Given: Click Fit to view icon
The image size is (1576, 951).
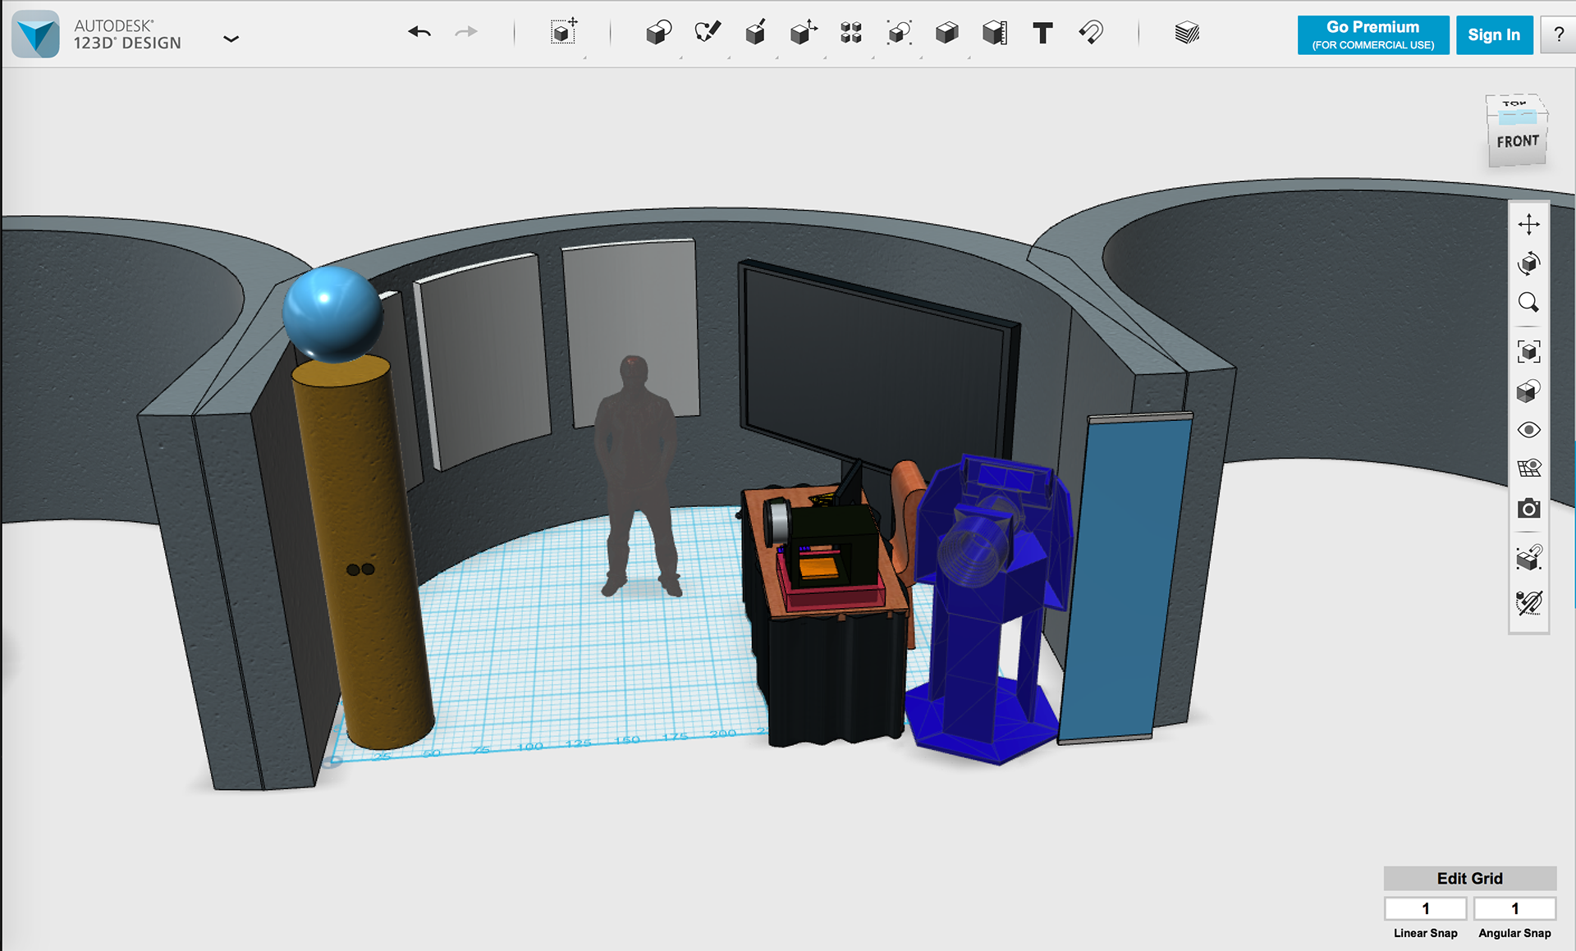Looking at the screenshot, I should 1528,352.
